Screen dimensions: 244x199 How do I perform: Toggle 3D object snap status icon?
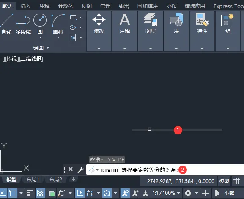pos(62,193)
